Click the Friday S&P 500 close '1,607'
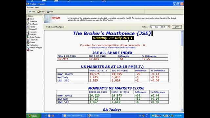Viewport: 210px width, 118px height. point(94,102)
